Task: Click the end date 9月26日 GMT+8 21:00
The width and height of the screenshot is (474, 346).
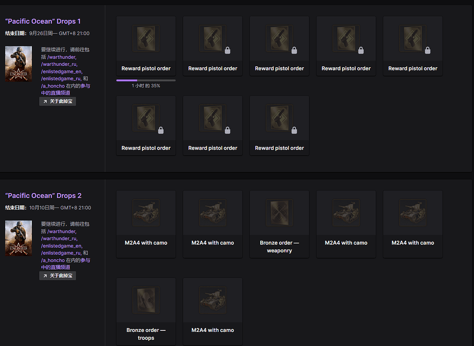Action: point(59,34)
